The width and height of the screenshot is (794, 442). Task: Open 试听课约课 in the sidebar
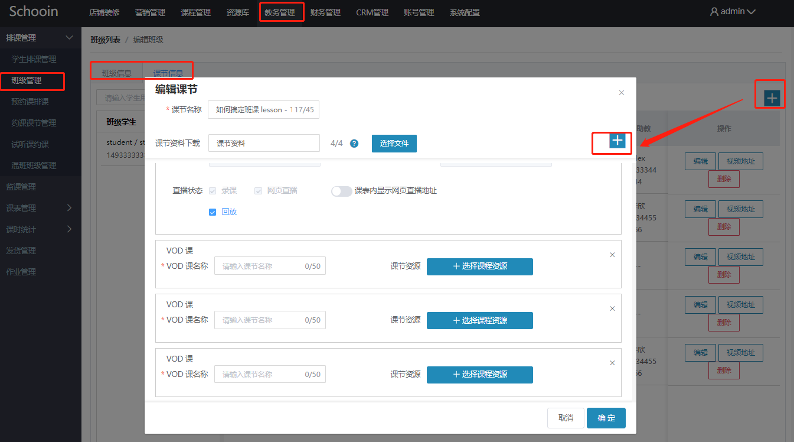30,144
